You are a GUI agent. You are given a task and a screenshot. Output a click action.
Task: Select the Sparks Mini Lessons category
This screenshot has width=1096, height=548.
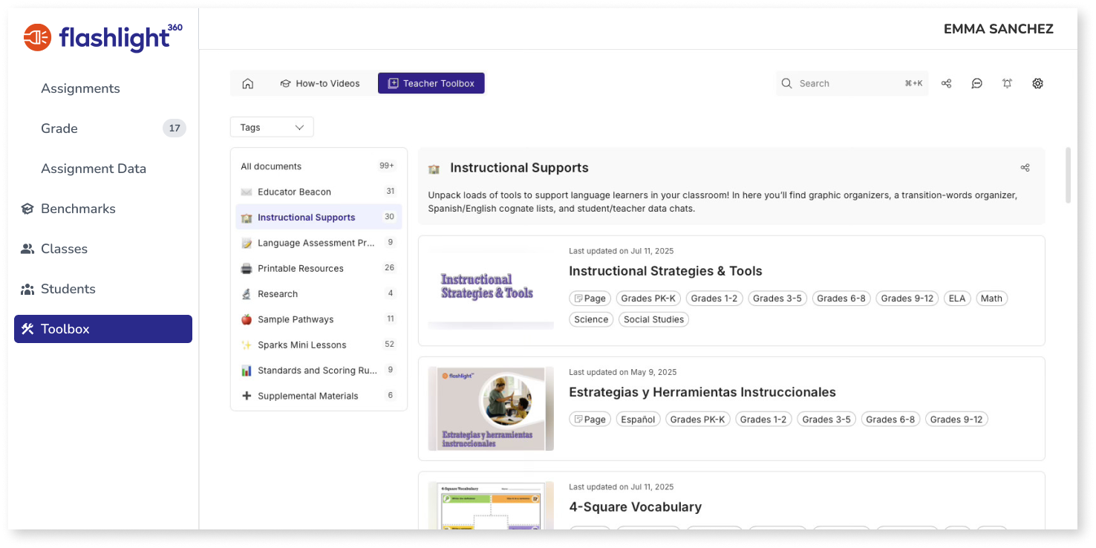(319, 345)
